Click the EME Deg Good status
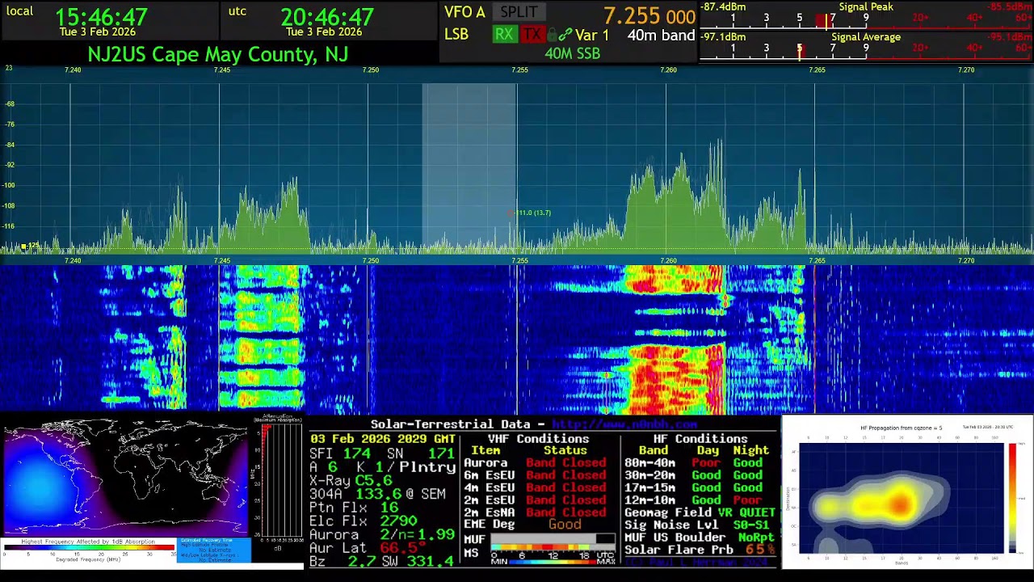This screenshot has width=1034, height=582. (565, 525)
